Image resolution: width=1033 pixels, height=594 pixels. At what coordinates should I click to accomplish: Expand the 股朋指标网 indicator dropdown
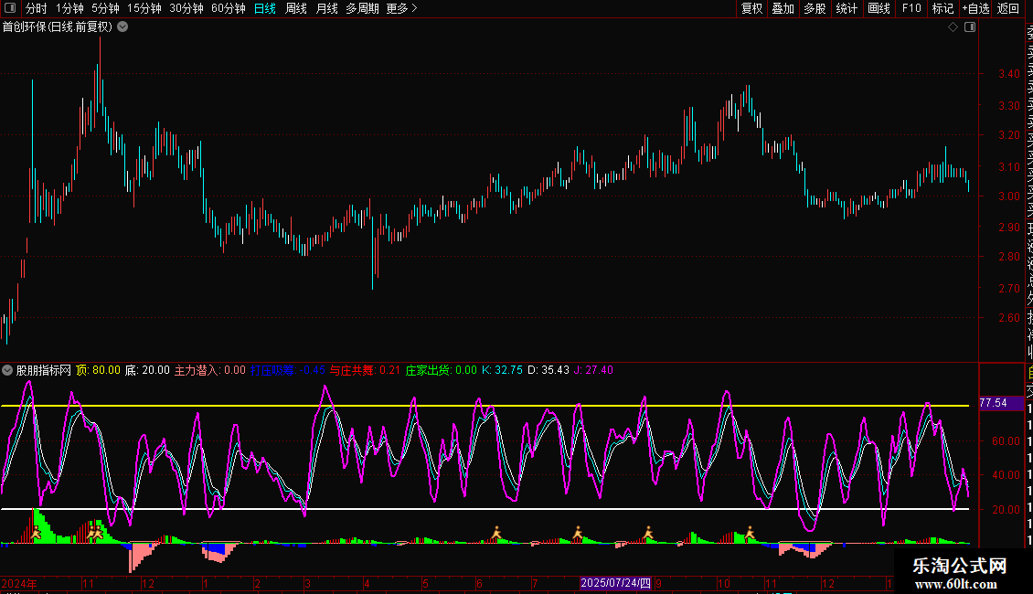pyautogui.click(x=8, y=370)
